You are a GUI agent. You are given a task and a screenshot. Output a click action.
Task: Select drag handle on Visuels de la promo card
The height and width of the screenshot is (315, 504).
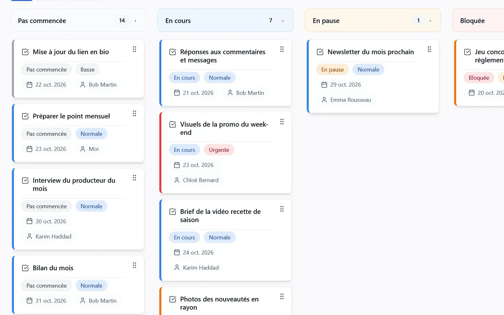point(282,122)
